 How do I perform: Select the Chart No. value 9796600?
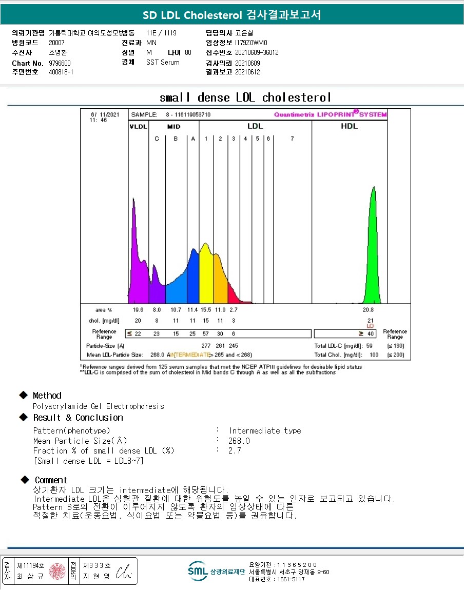tap(60, 63)
